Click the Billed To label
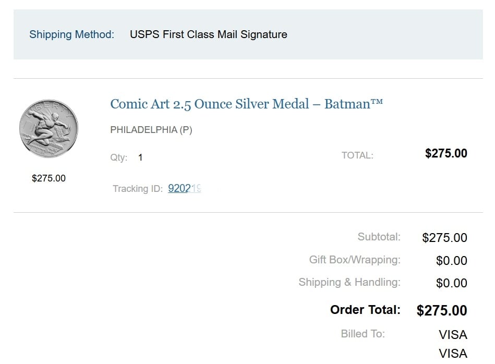Screen dimensions: 495x364 pyautogui.click(x=363, y=334)
